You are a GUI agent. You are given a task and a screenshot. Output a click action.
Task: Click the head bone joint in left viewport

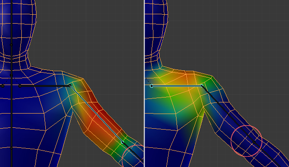coord(11,45)
